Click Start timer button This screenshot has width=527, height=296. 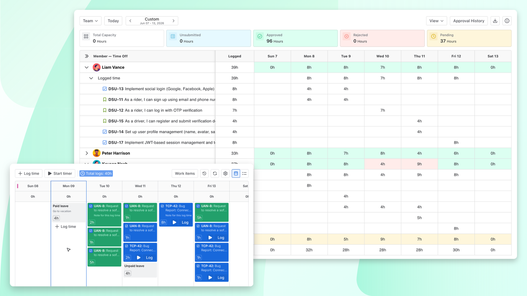pyautogui.click(x=60, y=173)
